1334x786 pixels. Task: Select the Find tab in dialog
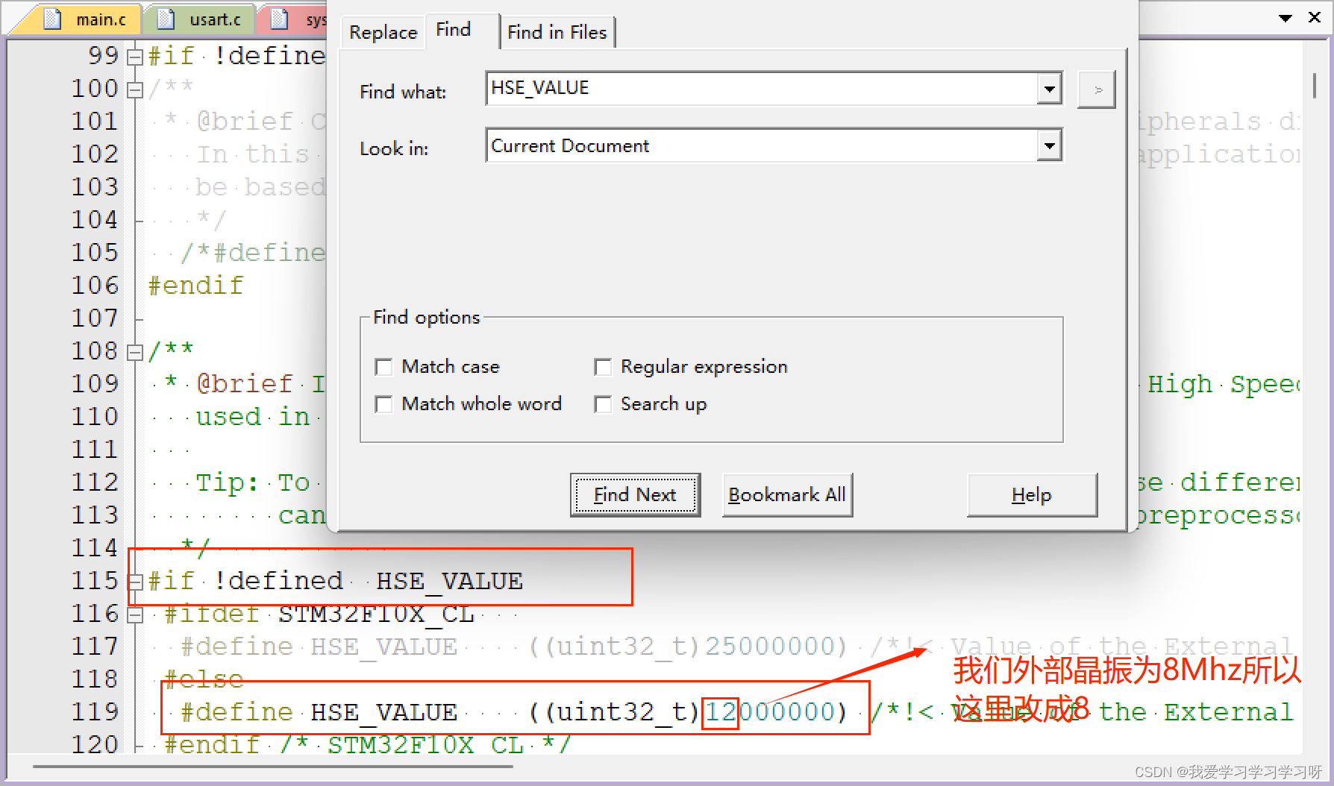pyautogui.click(x=454, y=30)
